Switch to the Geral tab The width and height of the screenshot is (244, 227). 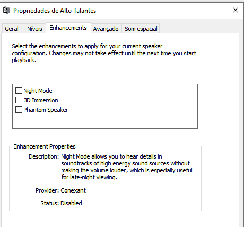click(12, 29)
